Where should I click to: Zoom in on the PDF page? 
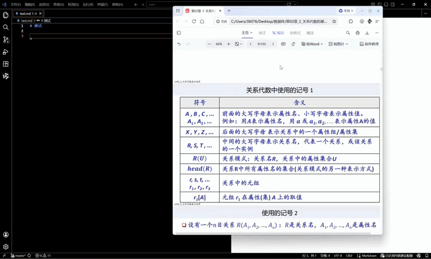click(x=228, y=44)
